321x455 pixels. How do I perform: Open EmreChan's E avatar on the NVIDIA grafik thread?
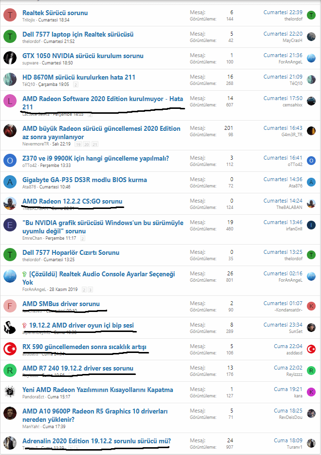(x=10, y=225)
